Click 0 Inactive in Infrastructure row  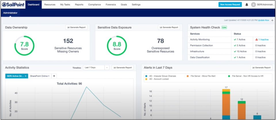(260, 51)
